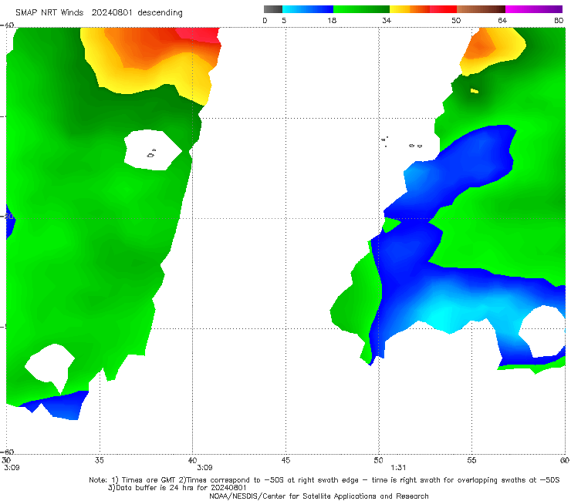Click the color bar label '50'
The height and width of the screenshot is (501, 571).
tap(456, 20)
